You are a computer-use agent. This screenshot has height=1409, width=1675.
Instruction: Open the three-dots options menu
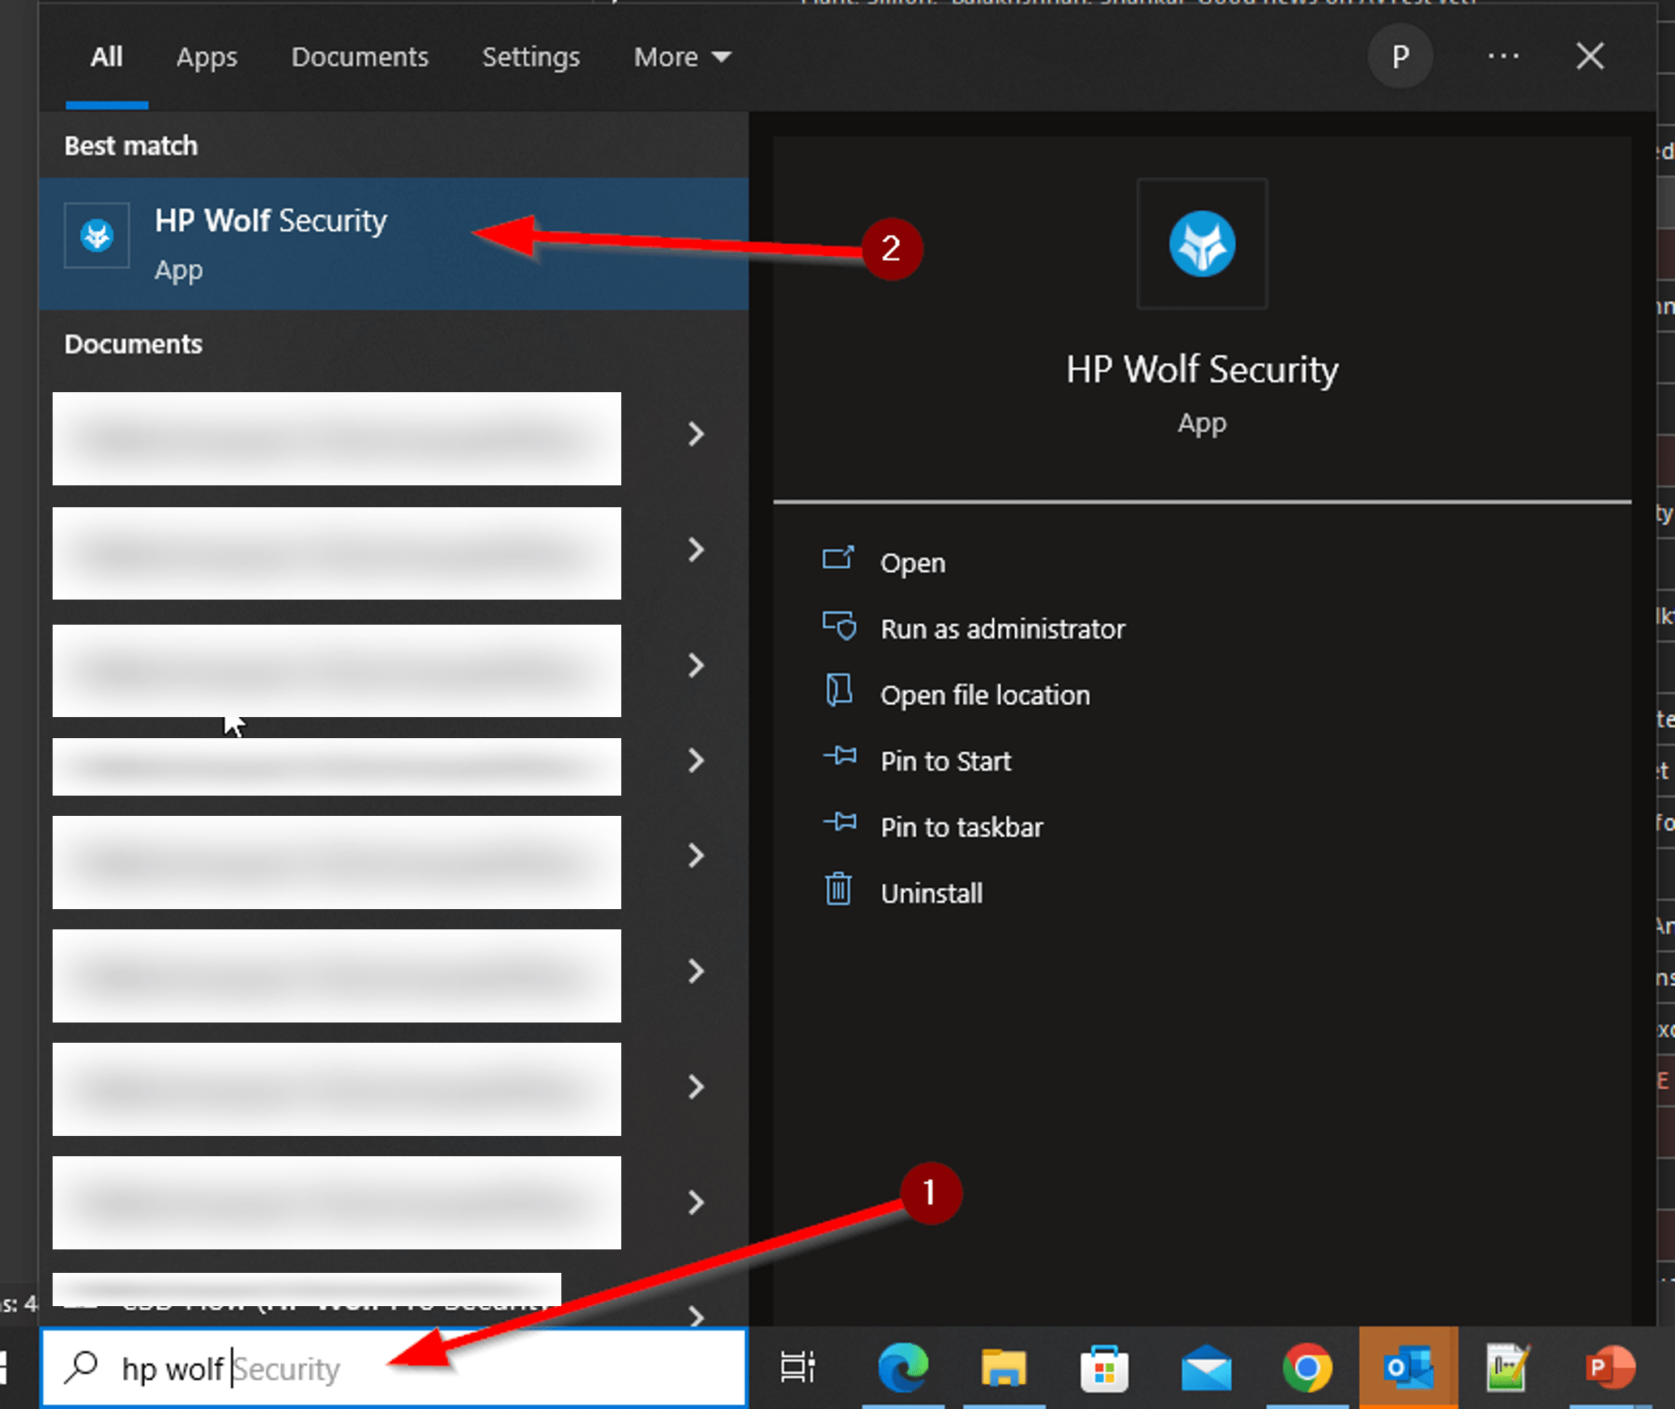point(1503,57)
